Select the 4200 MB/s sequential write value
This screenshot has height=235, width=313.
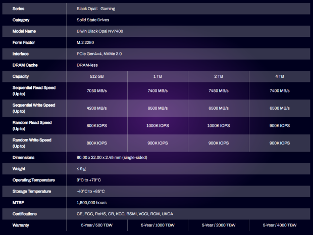(96, 108)
